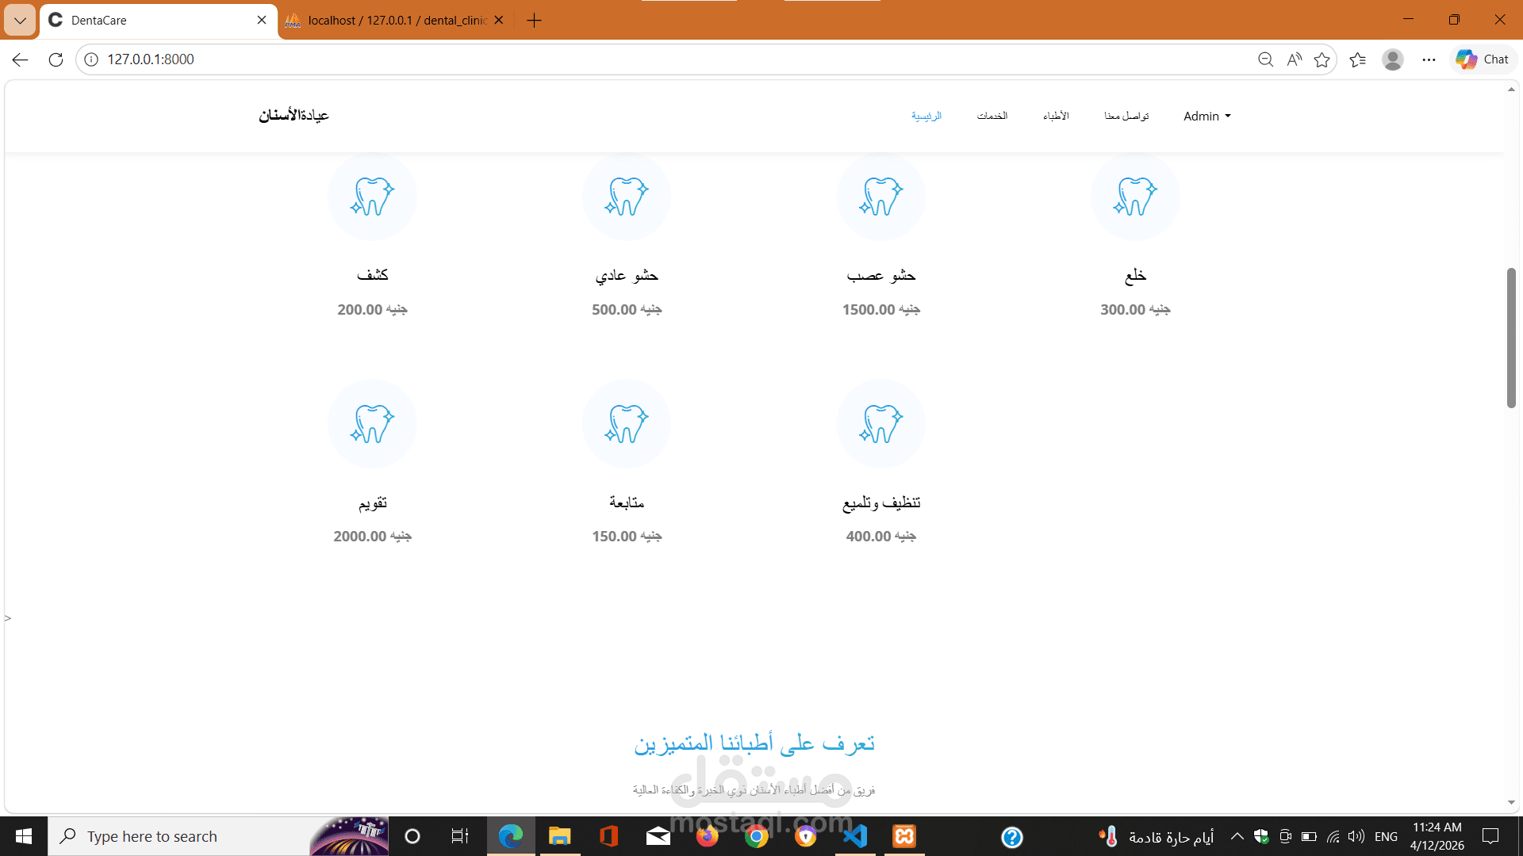Click the tooth icon above تقويم service
Image resolution: width=1523 pixels, height=856 pixels.
[x=372, y=424]
